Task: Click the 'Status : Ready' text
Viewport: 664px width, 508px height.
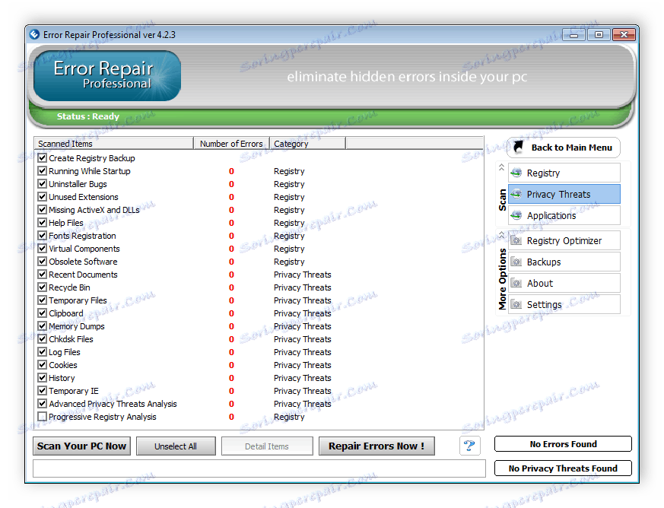Action: coord(88,116)
